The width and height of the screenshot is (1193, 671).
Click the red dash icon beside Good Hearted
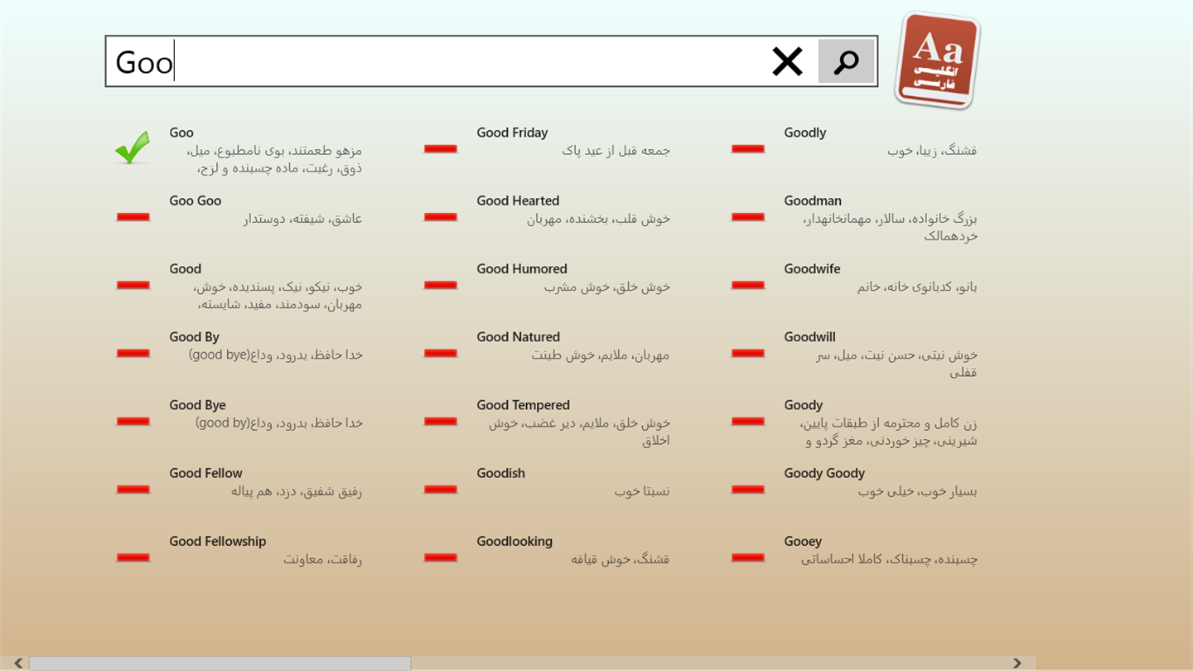coord(441,217)
